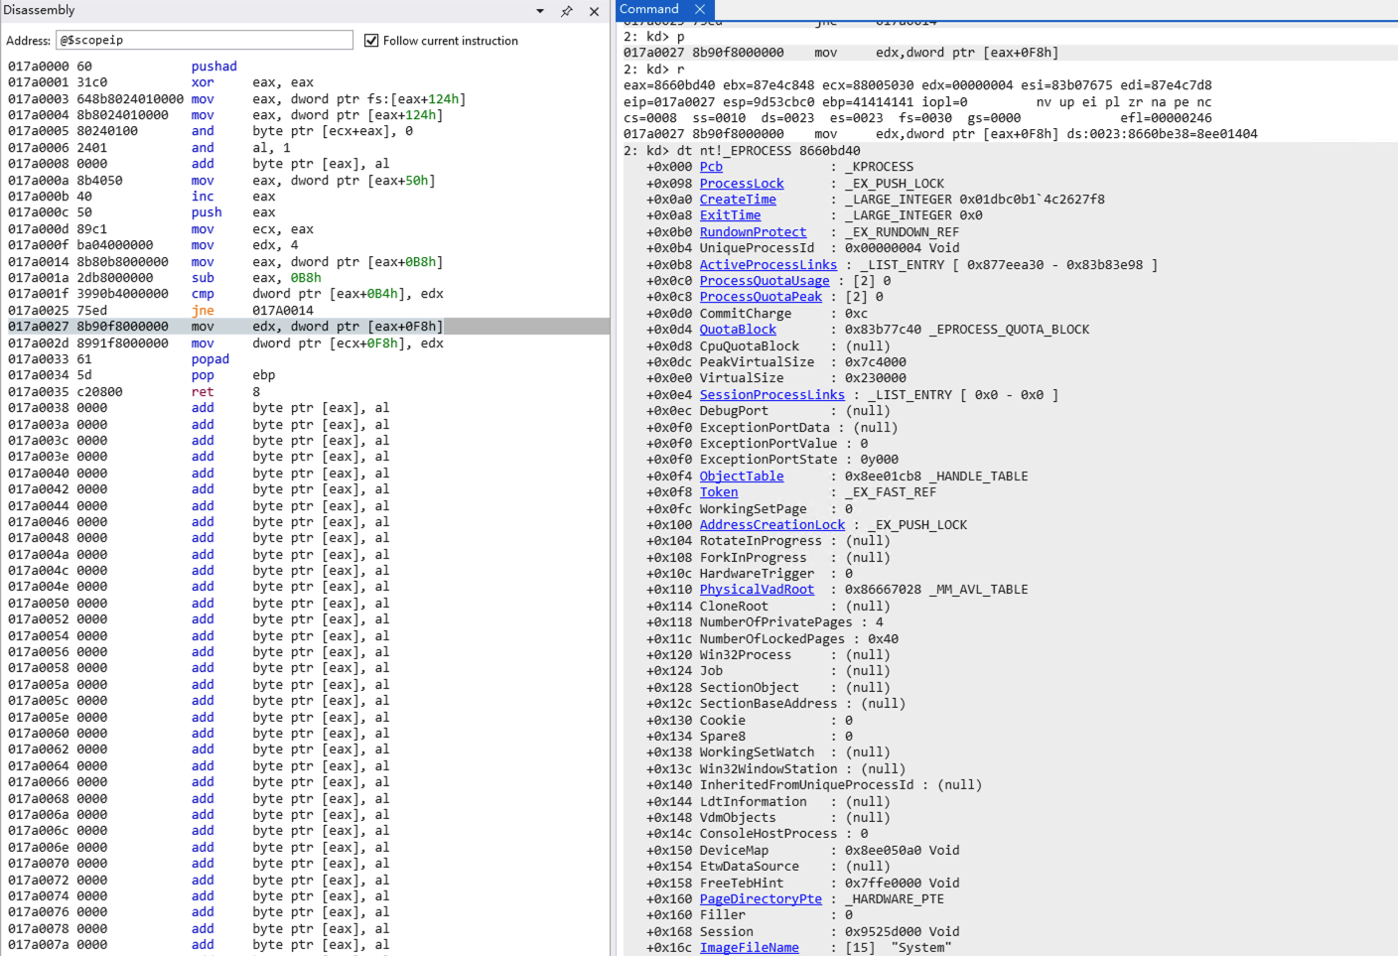This screenshot has height=956, width=1398.
Task: Select the highlighted instruction at 017a0027
Action: click(298, 327)
